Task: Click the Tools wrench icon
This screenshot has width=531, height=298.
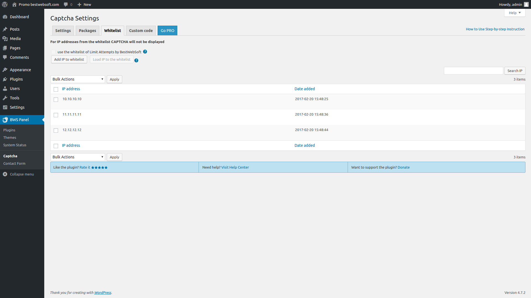Action: click(5, 98)
